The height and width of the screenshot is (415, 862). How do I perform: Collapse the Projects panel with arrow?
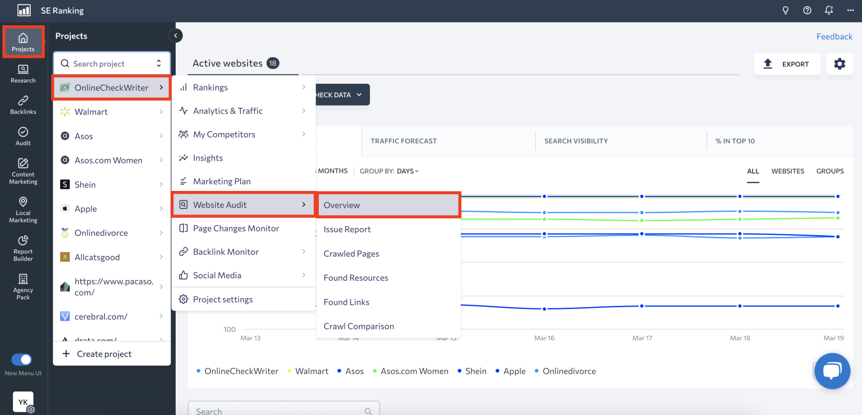point(176,36)
